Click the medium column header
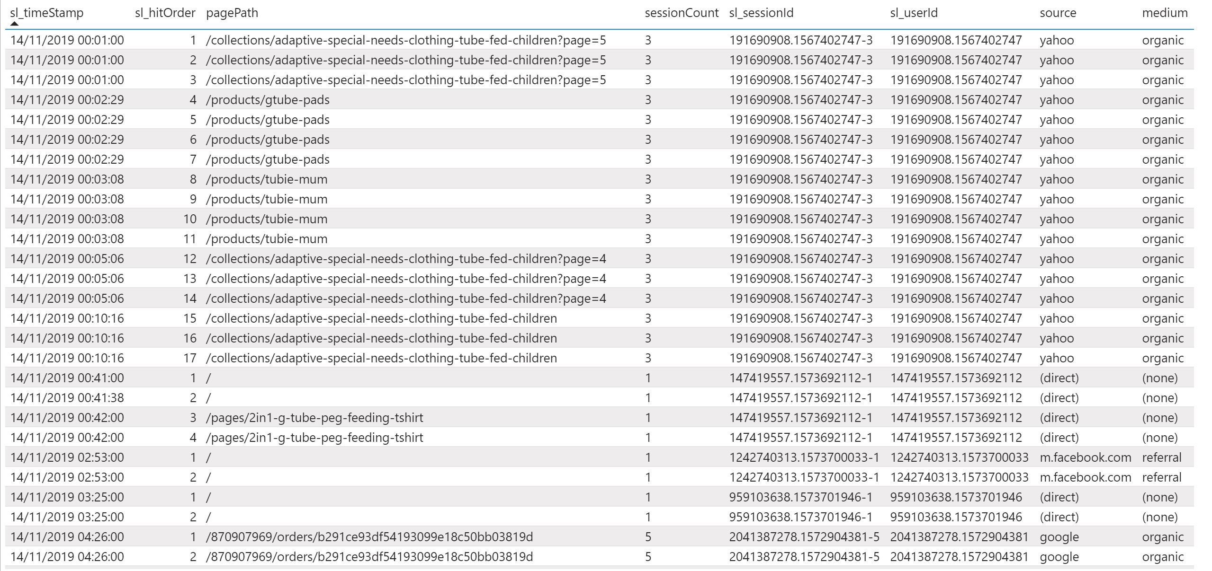 click(x=1165, y=13)
